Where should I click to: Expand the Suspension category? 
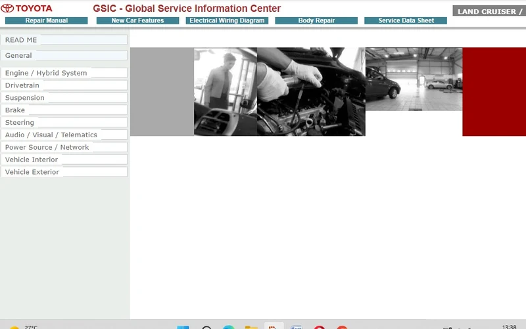[64, 98]
